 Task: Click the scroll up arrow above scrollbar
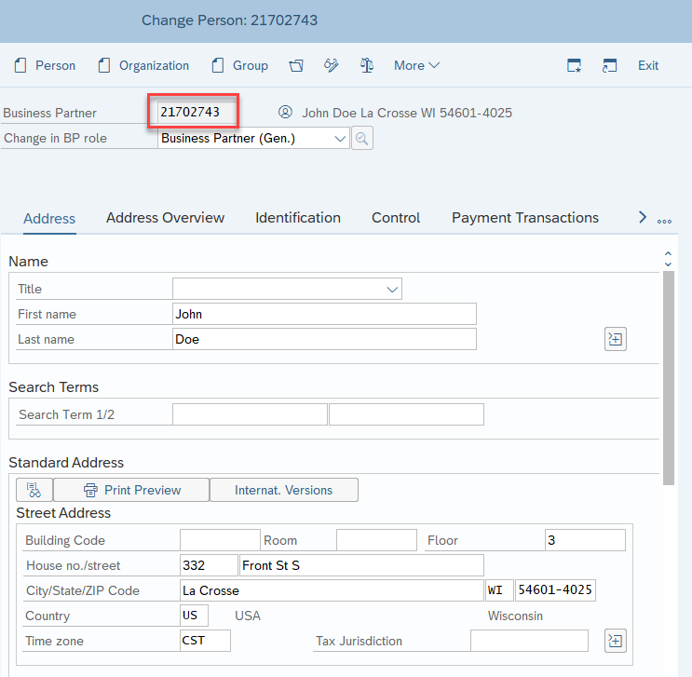point(668,254)
